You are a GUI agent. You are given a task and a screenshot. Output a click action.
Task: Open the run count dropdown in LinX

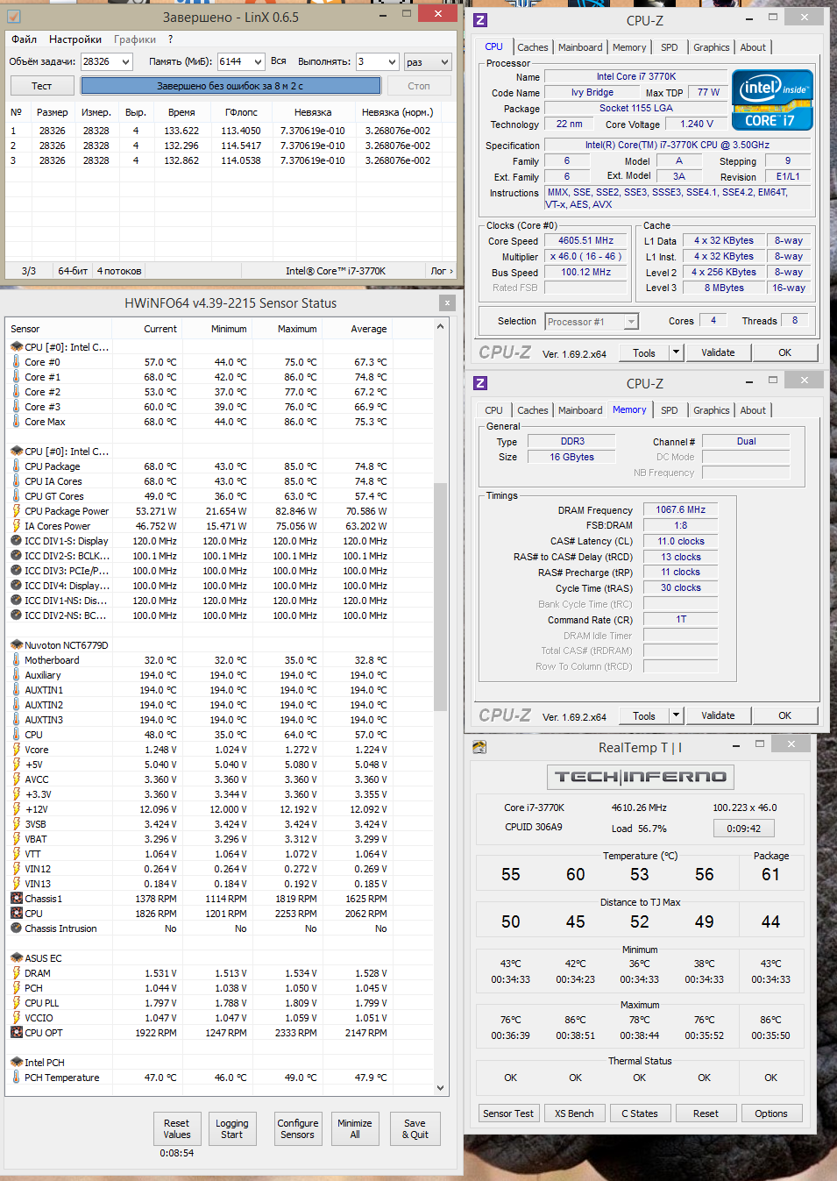click(391, 61)
